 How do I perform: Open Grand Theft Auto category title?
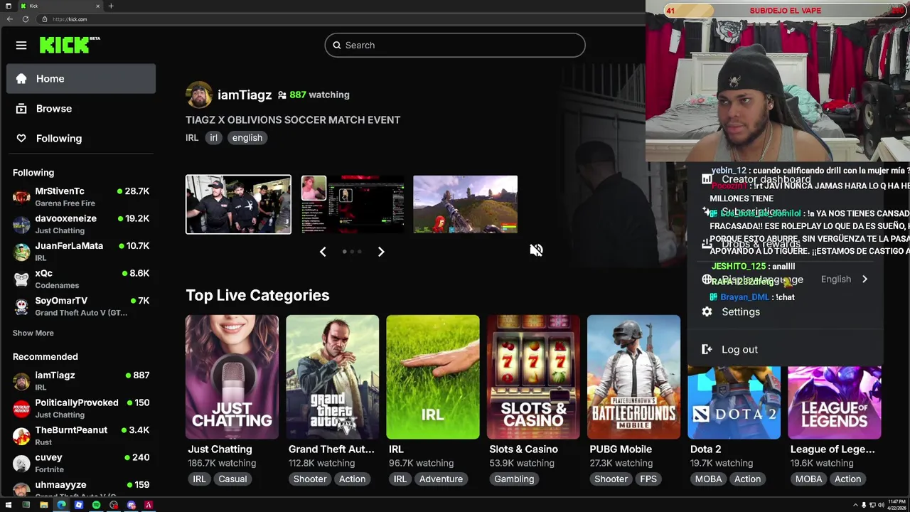[331, 449]
